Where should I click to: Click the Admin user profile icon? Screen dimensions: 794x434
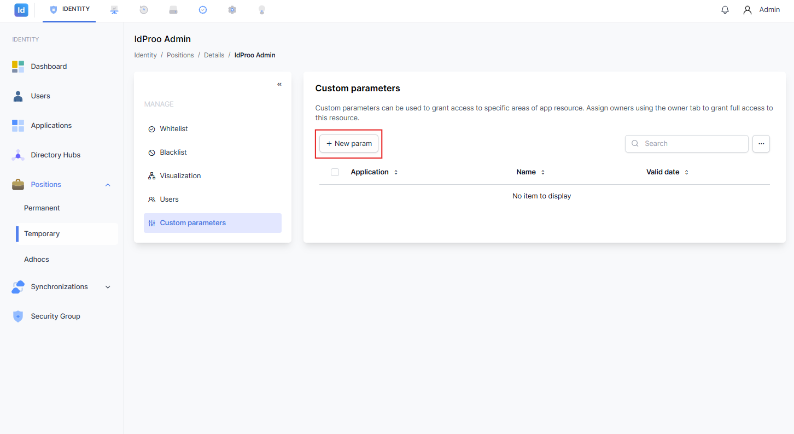(x=748, y=10)
